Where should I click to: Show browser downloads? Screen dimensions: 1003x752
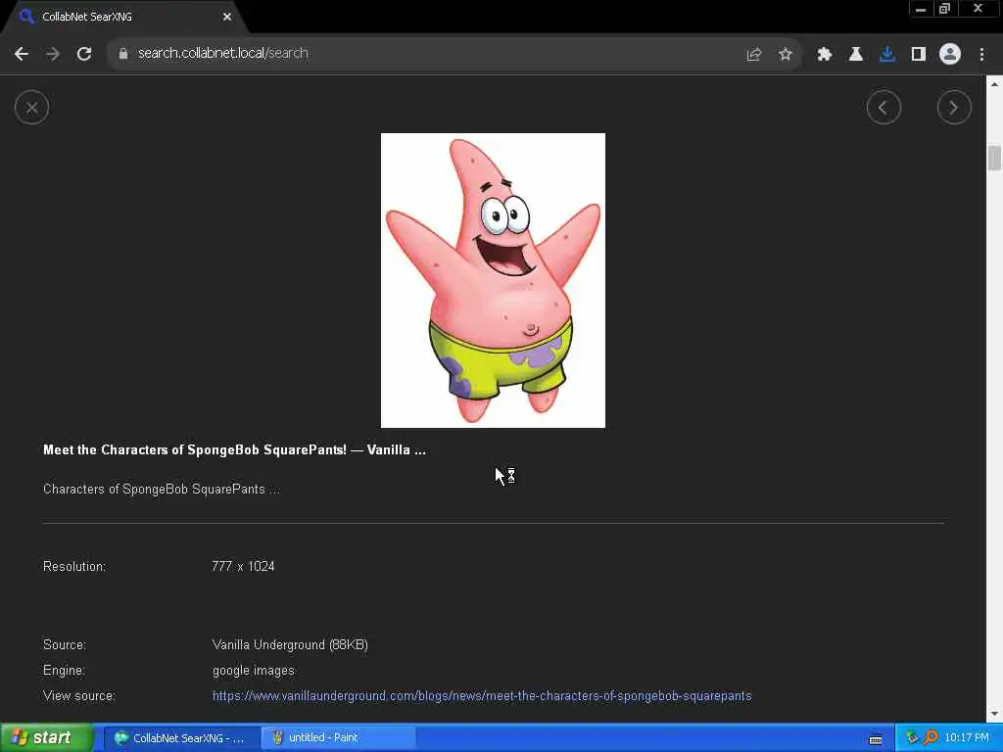886,55
